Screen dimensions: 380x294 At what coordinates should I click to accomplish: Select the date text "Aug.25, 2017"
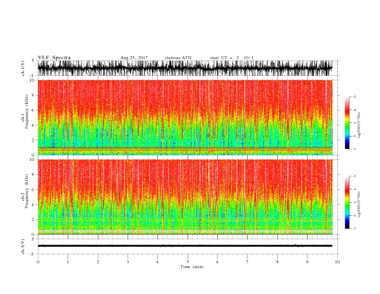pos(134,58)
